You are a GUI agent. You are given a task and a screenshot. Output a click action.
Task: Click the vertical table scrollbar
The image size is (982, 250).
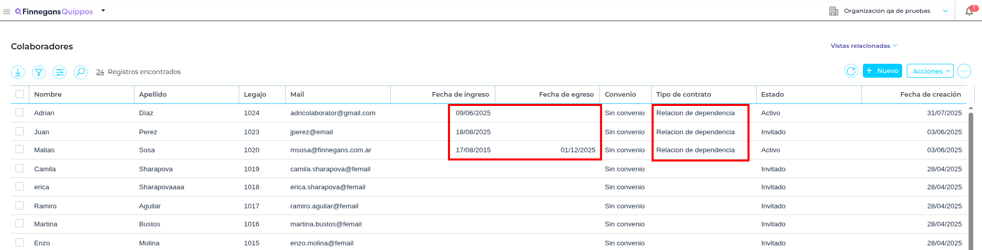click(971, 180)
